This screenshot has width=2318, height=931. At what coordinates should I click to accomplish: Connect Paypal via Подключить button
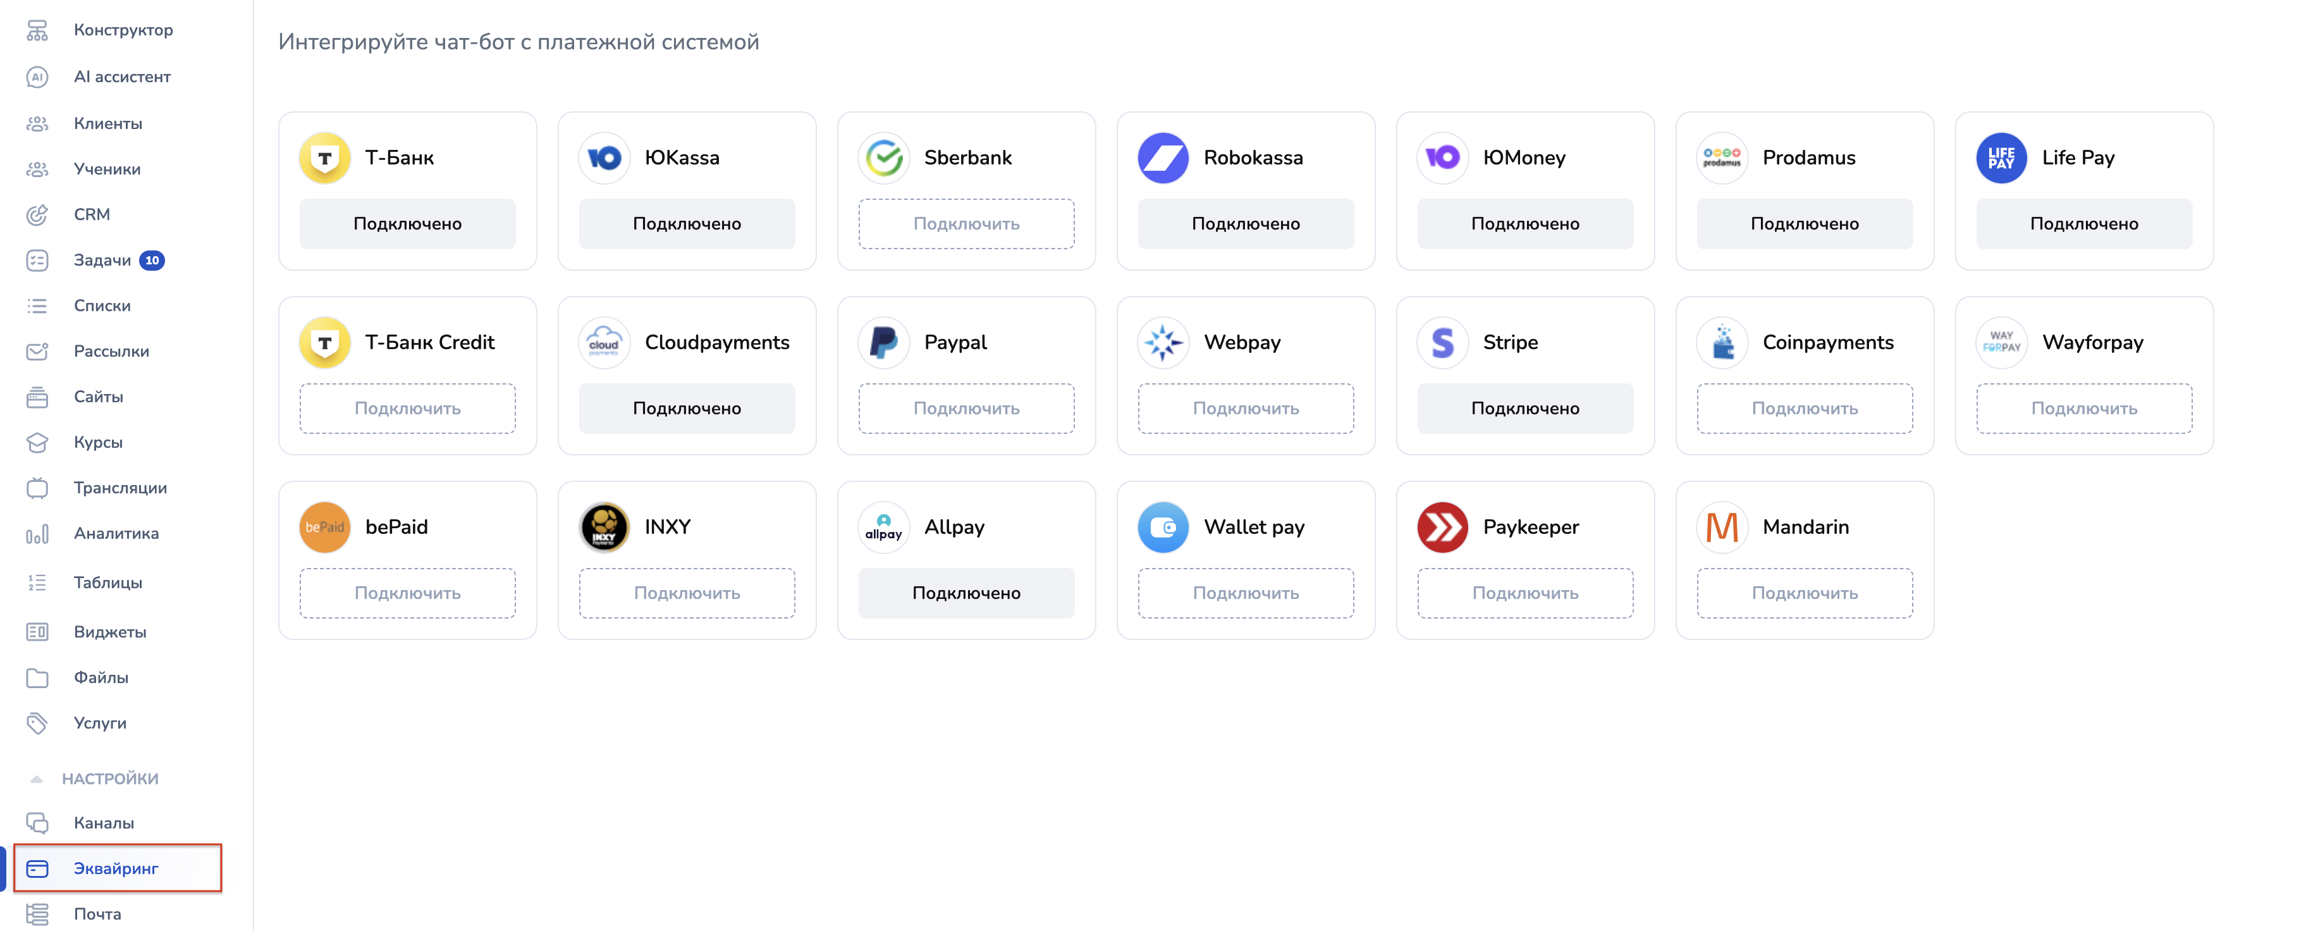(966, 409)
